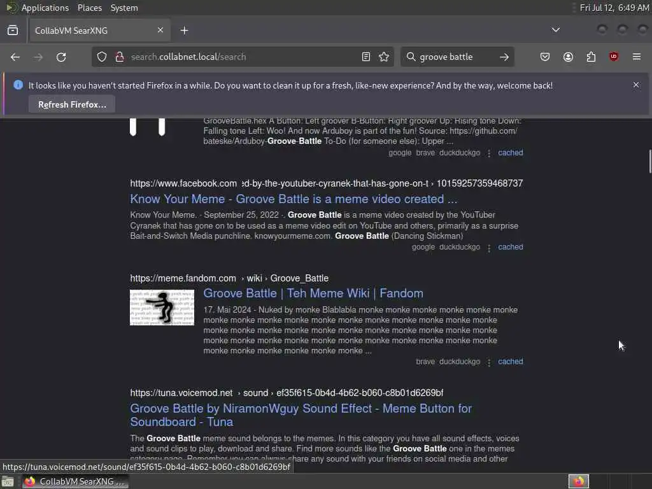This screenshot has height=489, width=652.
Task: Click the info icon in notification bar
Action: tap(18, 85)
